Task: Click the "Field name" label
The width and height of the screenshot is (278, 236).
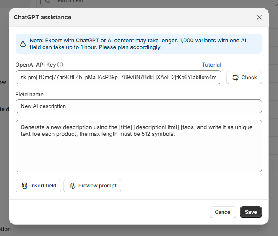Action: (29, 94)
